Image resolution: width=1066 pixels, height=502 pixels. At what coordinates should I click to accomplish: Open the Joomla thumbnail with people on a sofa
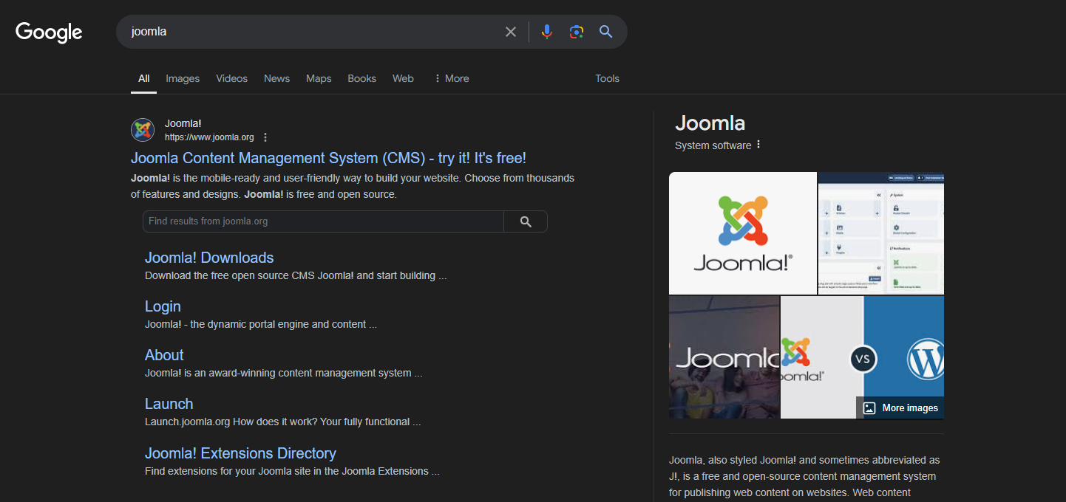click(724, 357)
